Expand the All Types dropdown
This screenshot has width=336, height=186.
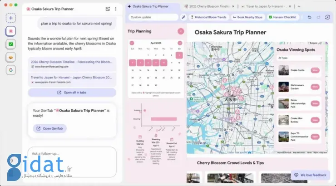click(300, 58)
